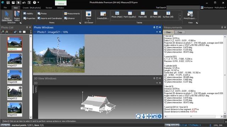Image resolution: width=227 pixels, height=127 pixels.
Task: Activate the Region Select tool
Action: click(x=17, y=16)
